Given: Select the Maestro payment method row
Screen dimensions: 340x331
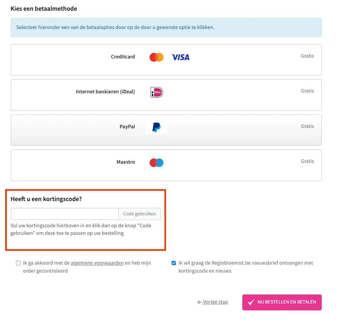Looking at the screenshot, I should coord(166,165).
